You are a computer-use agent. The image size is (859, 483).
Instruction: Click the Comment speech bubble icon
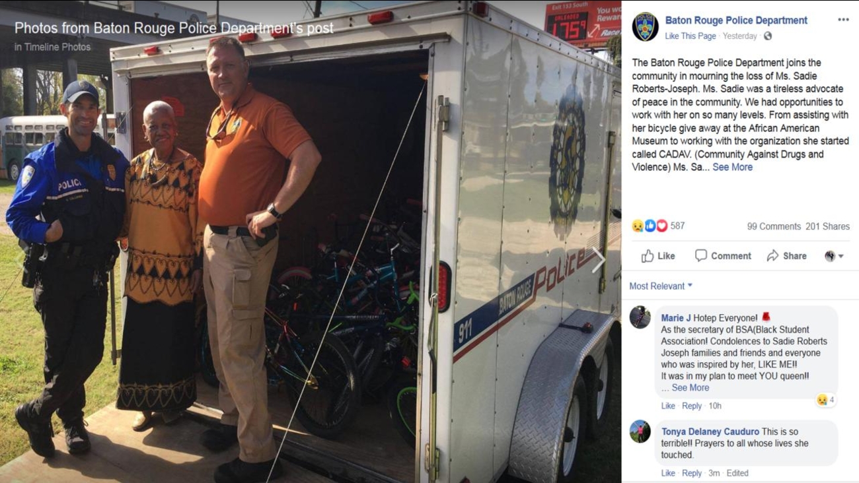(x=701, y=255)
